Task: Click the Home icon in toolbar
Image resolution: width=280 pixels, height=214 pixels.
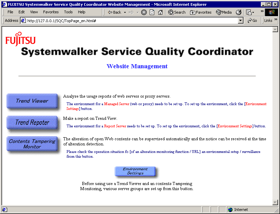Action: (160, 12)
